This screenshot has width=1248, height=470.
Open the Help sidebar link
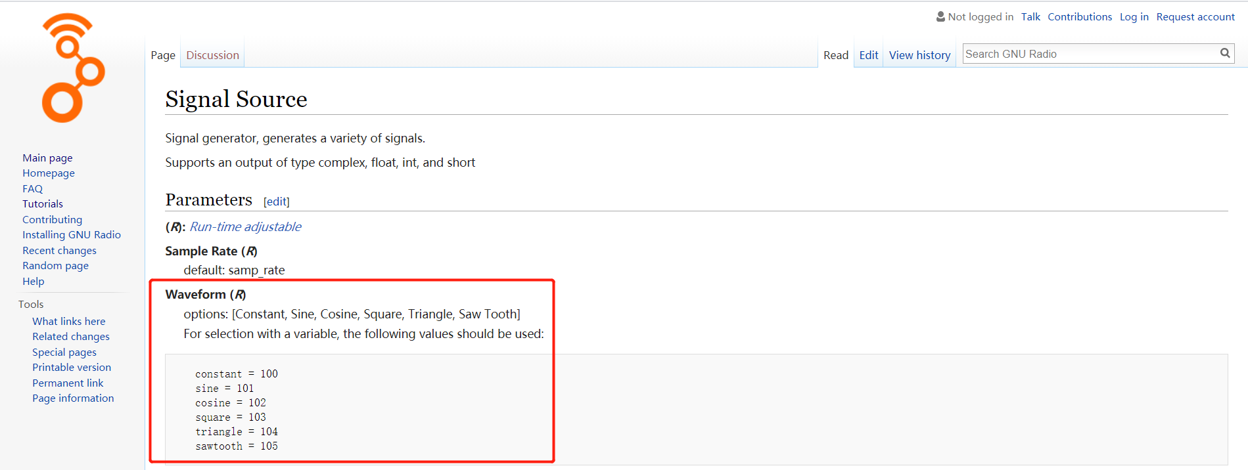(x=34, y=281)
